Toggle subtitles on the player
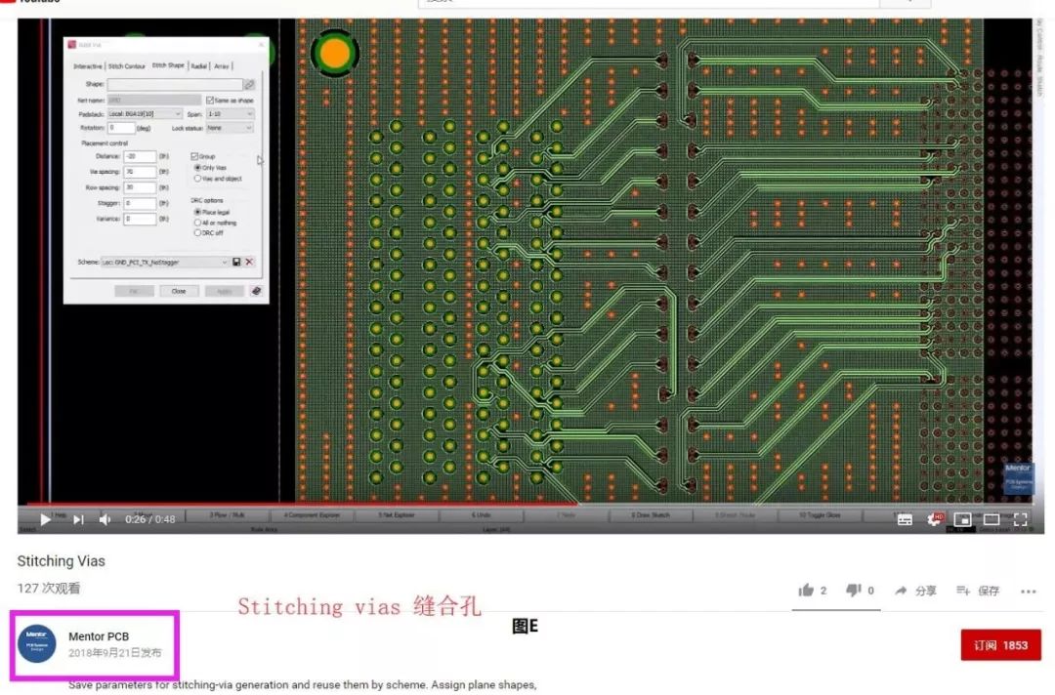1055x695 pixels. click(905, 519)
